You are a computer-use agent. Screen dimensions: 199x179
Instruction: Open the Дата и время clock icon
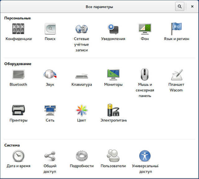pyautogui.click(x=18, y=156)
